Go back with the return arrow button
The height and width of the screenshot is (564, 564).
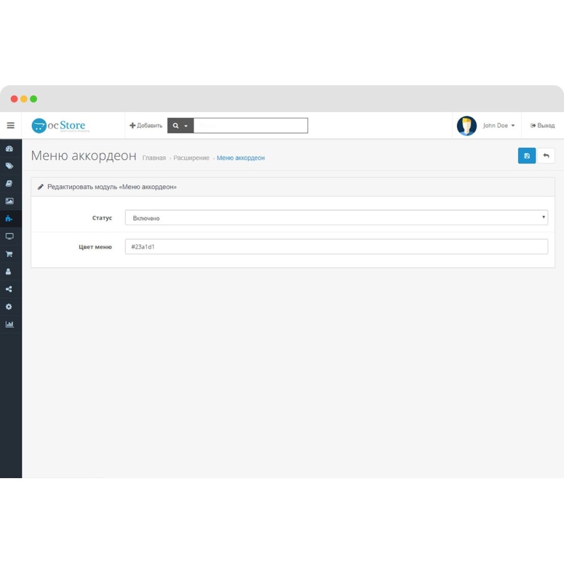pos(546,155)
